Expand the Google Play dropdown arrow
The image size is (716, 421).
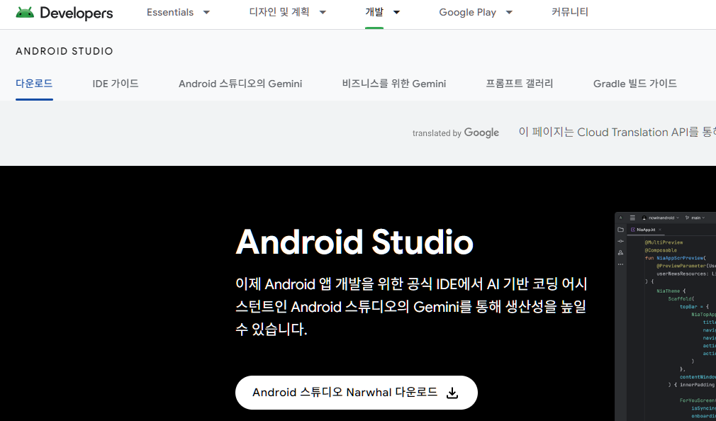pyautogui.click(x=509, y=12)
